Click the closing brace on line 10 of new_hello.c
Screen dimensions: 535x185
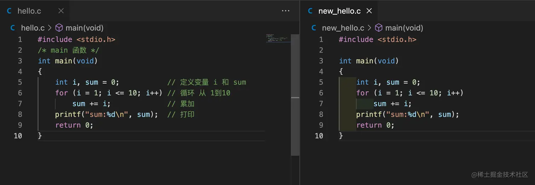click(341, 136)
